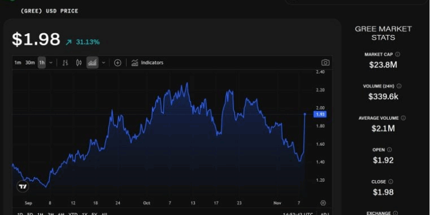Select the area chart style icon

(x=92, y=63)
